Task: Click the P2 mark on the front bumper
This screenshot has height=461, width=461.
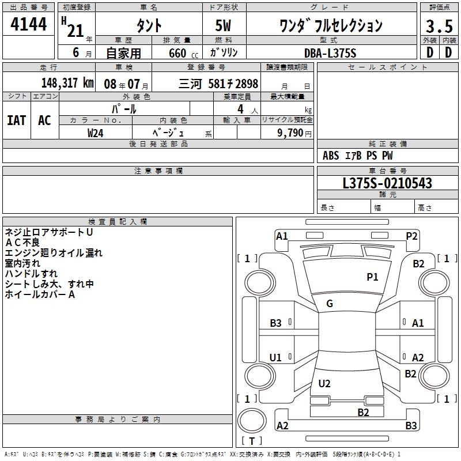Action: pyautogui.click(x=411, y=236)
